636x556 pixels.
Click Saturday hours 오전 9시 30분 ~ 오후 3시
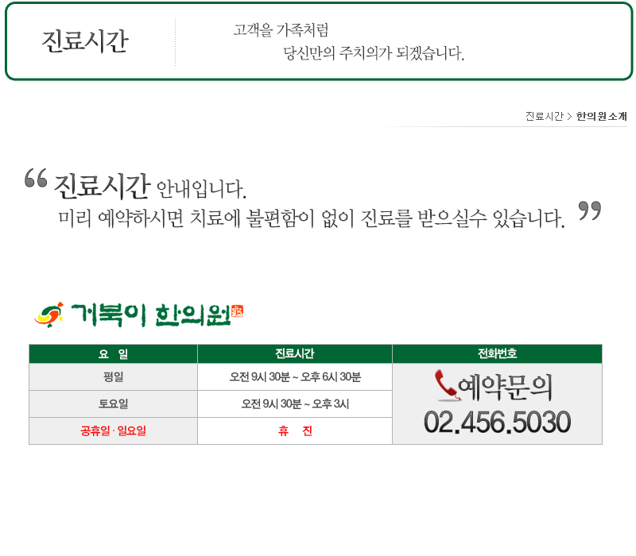tap(295, 403)
